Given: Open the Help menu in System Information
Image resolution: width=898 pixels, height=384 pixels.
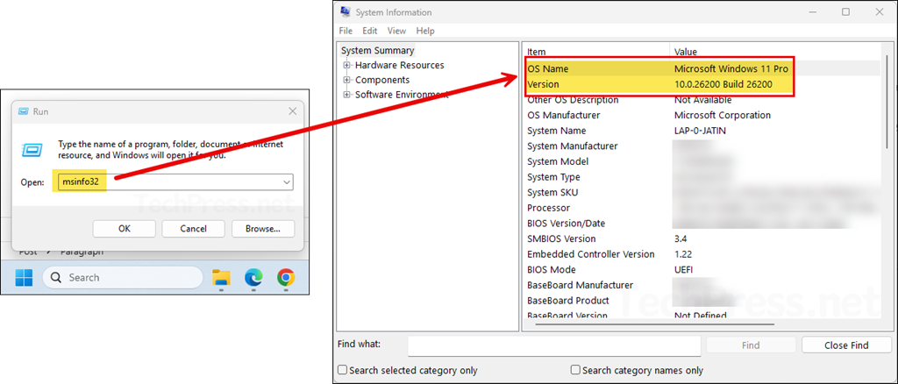Looking at the screenshot, I should [x=425, y=31].
